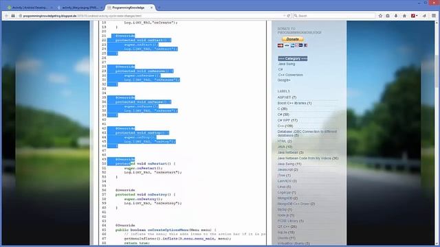
Task: Click the search magnifier icon
Action: click(296, 16)
